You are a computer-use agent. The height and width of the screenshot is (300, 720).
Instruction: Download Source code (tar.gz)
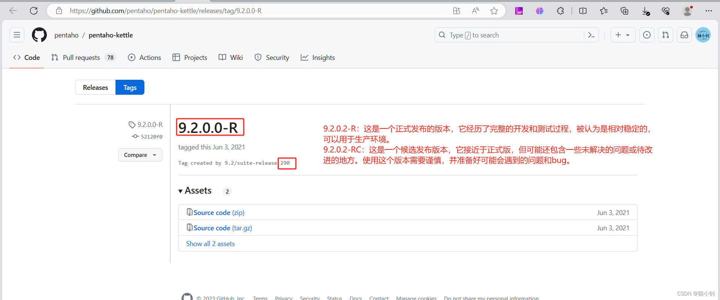point(223,228)
